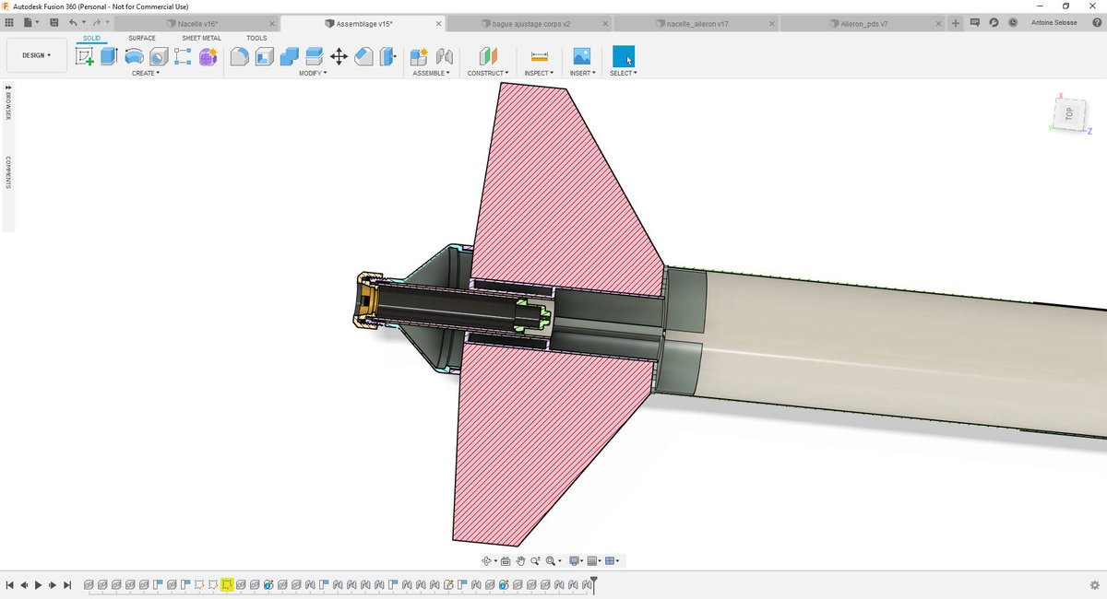
Task: Click the TOP face of the ViewCube
Action: click(1069, 113)
